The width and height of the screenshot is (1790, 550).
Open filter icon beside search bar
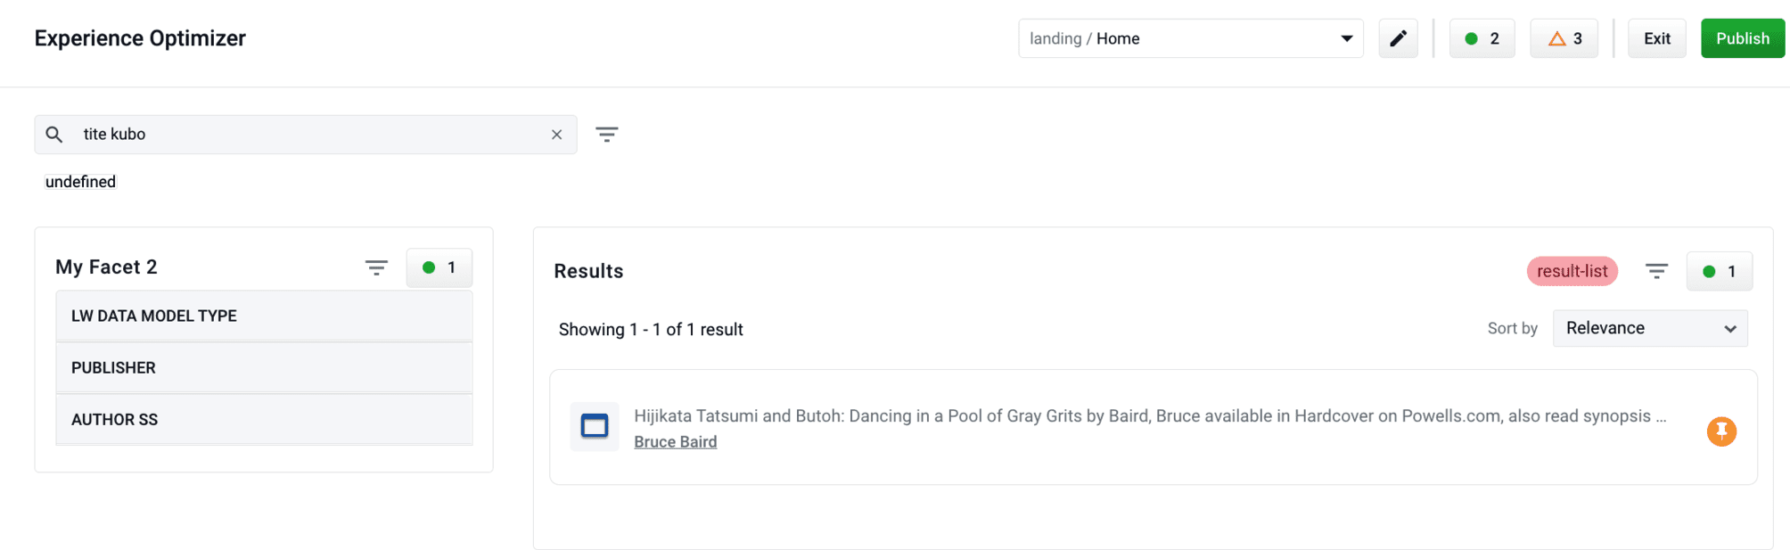pos(607,135)
